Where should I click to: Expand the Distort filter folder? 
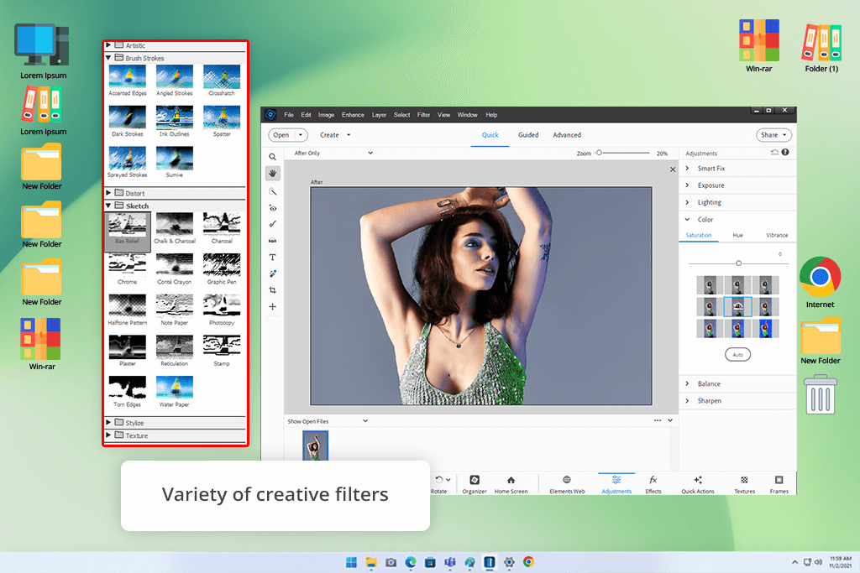click(x=134, y=193)
